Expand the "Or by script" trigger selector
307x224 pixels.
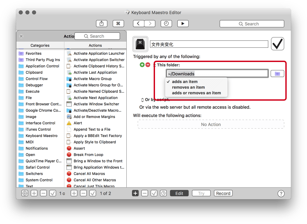point(143,100)
